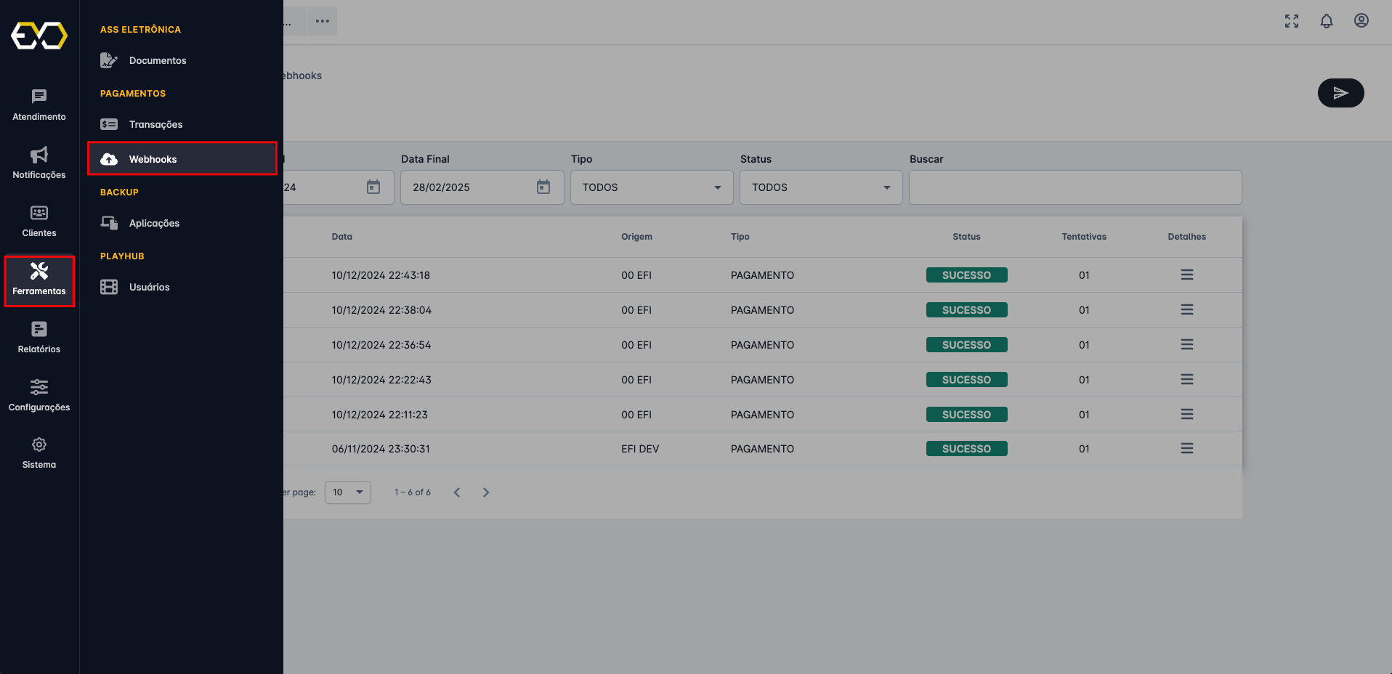Open details for the 06/11/2024 webhook entry
Image resolution: width=1392 pixels, height=674 pixels.
point(1187,449)
